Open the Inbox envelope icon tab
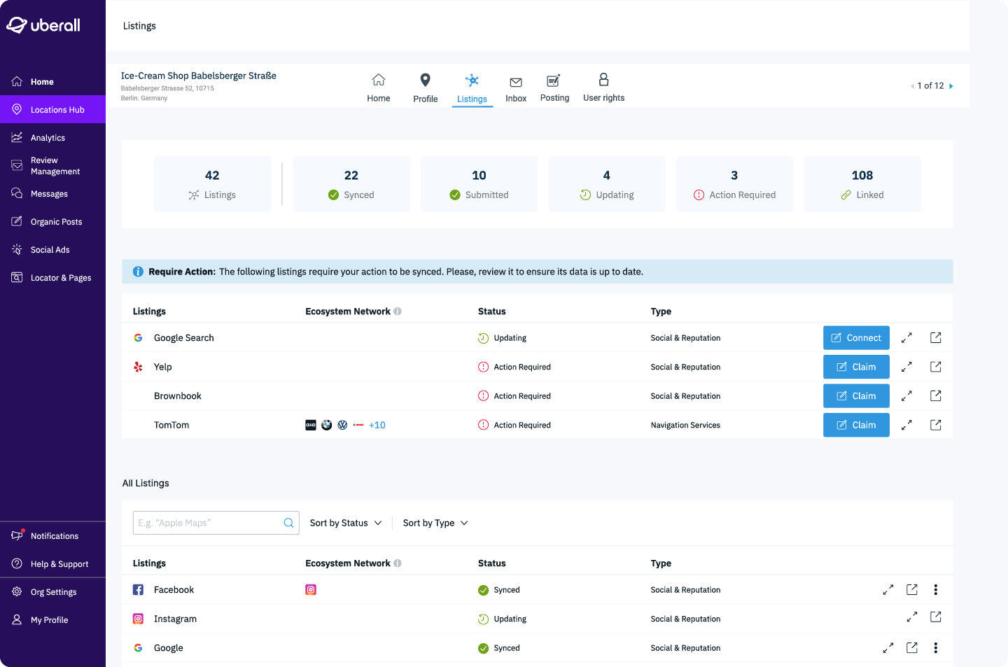Image resolution: width=1008 pixels, height=667 pixels. coord(516,83)
